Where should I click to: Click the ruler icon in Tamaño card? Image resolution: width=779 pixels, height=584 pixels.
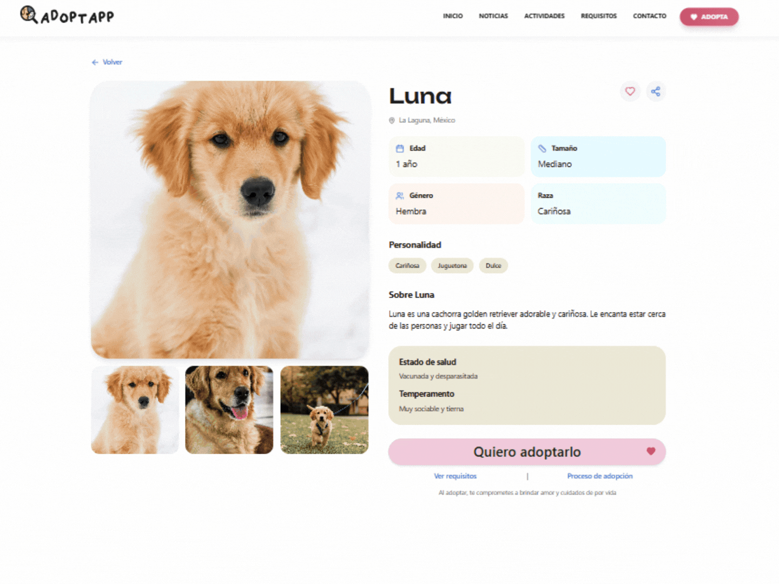coord(542,149)
